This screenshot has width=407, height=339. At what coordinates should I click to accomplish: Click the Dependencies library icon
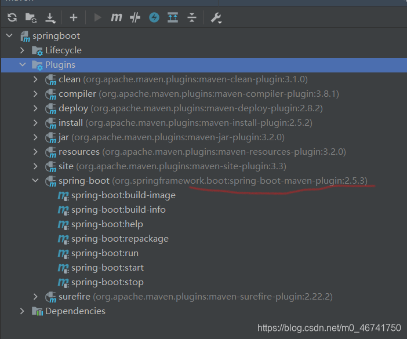[x=37, y=311]
